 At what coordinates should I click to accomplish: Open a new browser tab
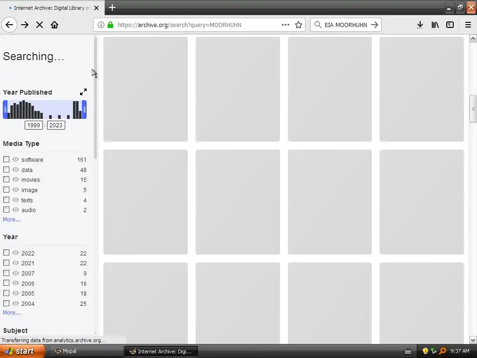pyautogui.click(x=112, y=7)
